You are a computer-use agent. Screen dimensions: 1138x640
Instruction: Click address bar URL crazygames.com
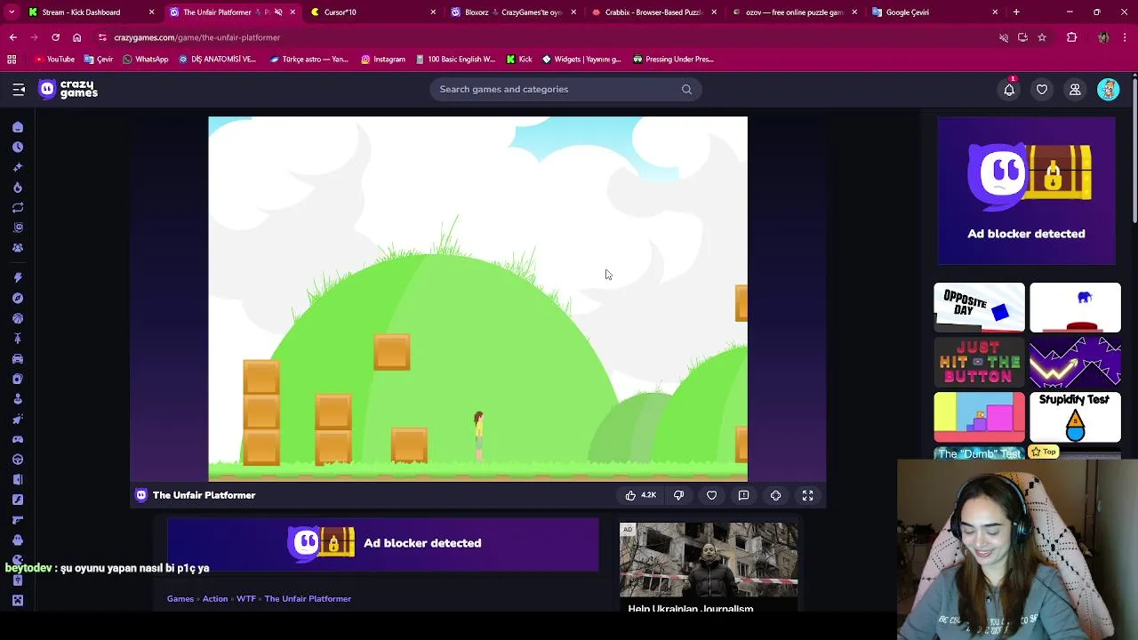pos(196,37)
